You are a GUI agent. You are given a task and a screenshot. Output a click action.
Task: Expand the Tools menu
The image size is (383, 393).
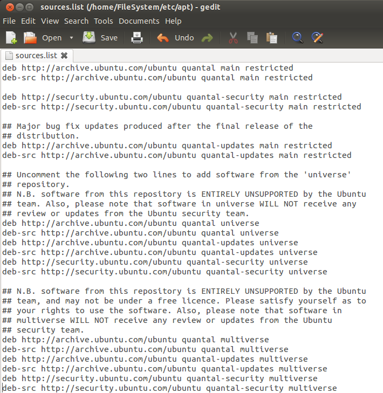[104, 21]
